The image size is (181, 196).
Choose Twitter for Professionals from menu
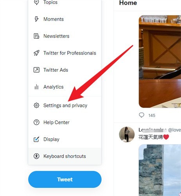[65, 53]
